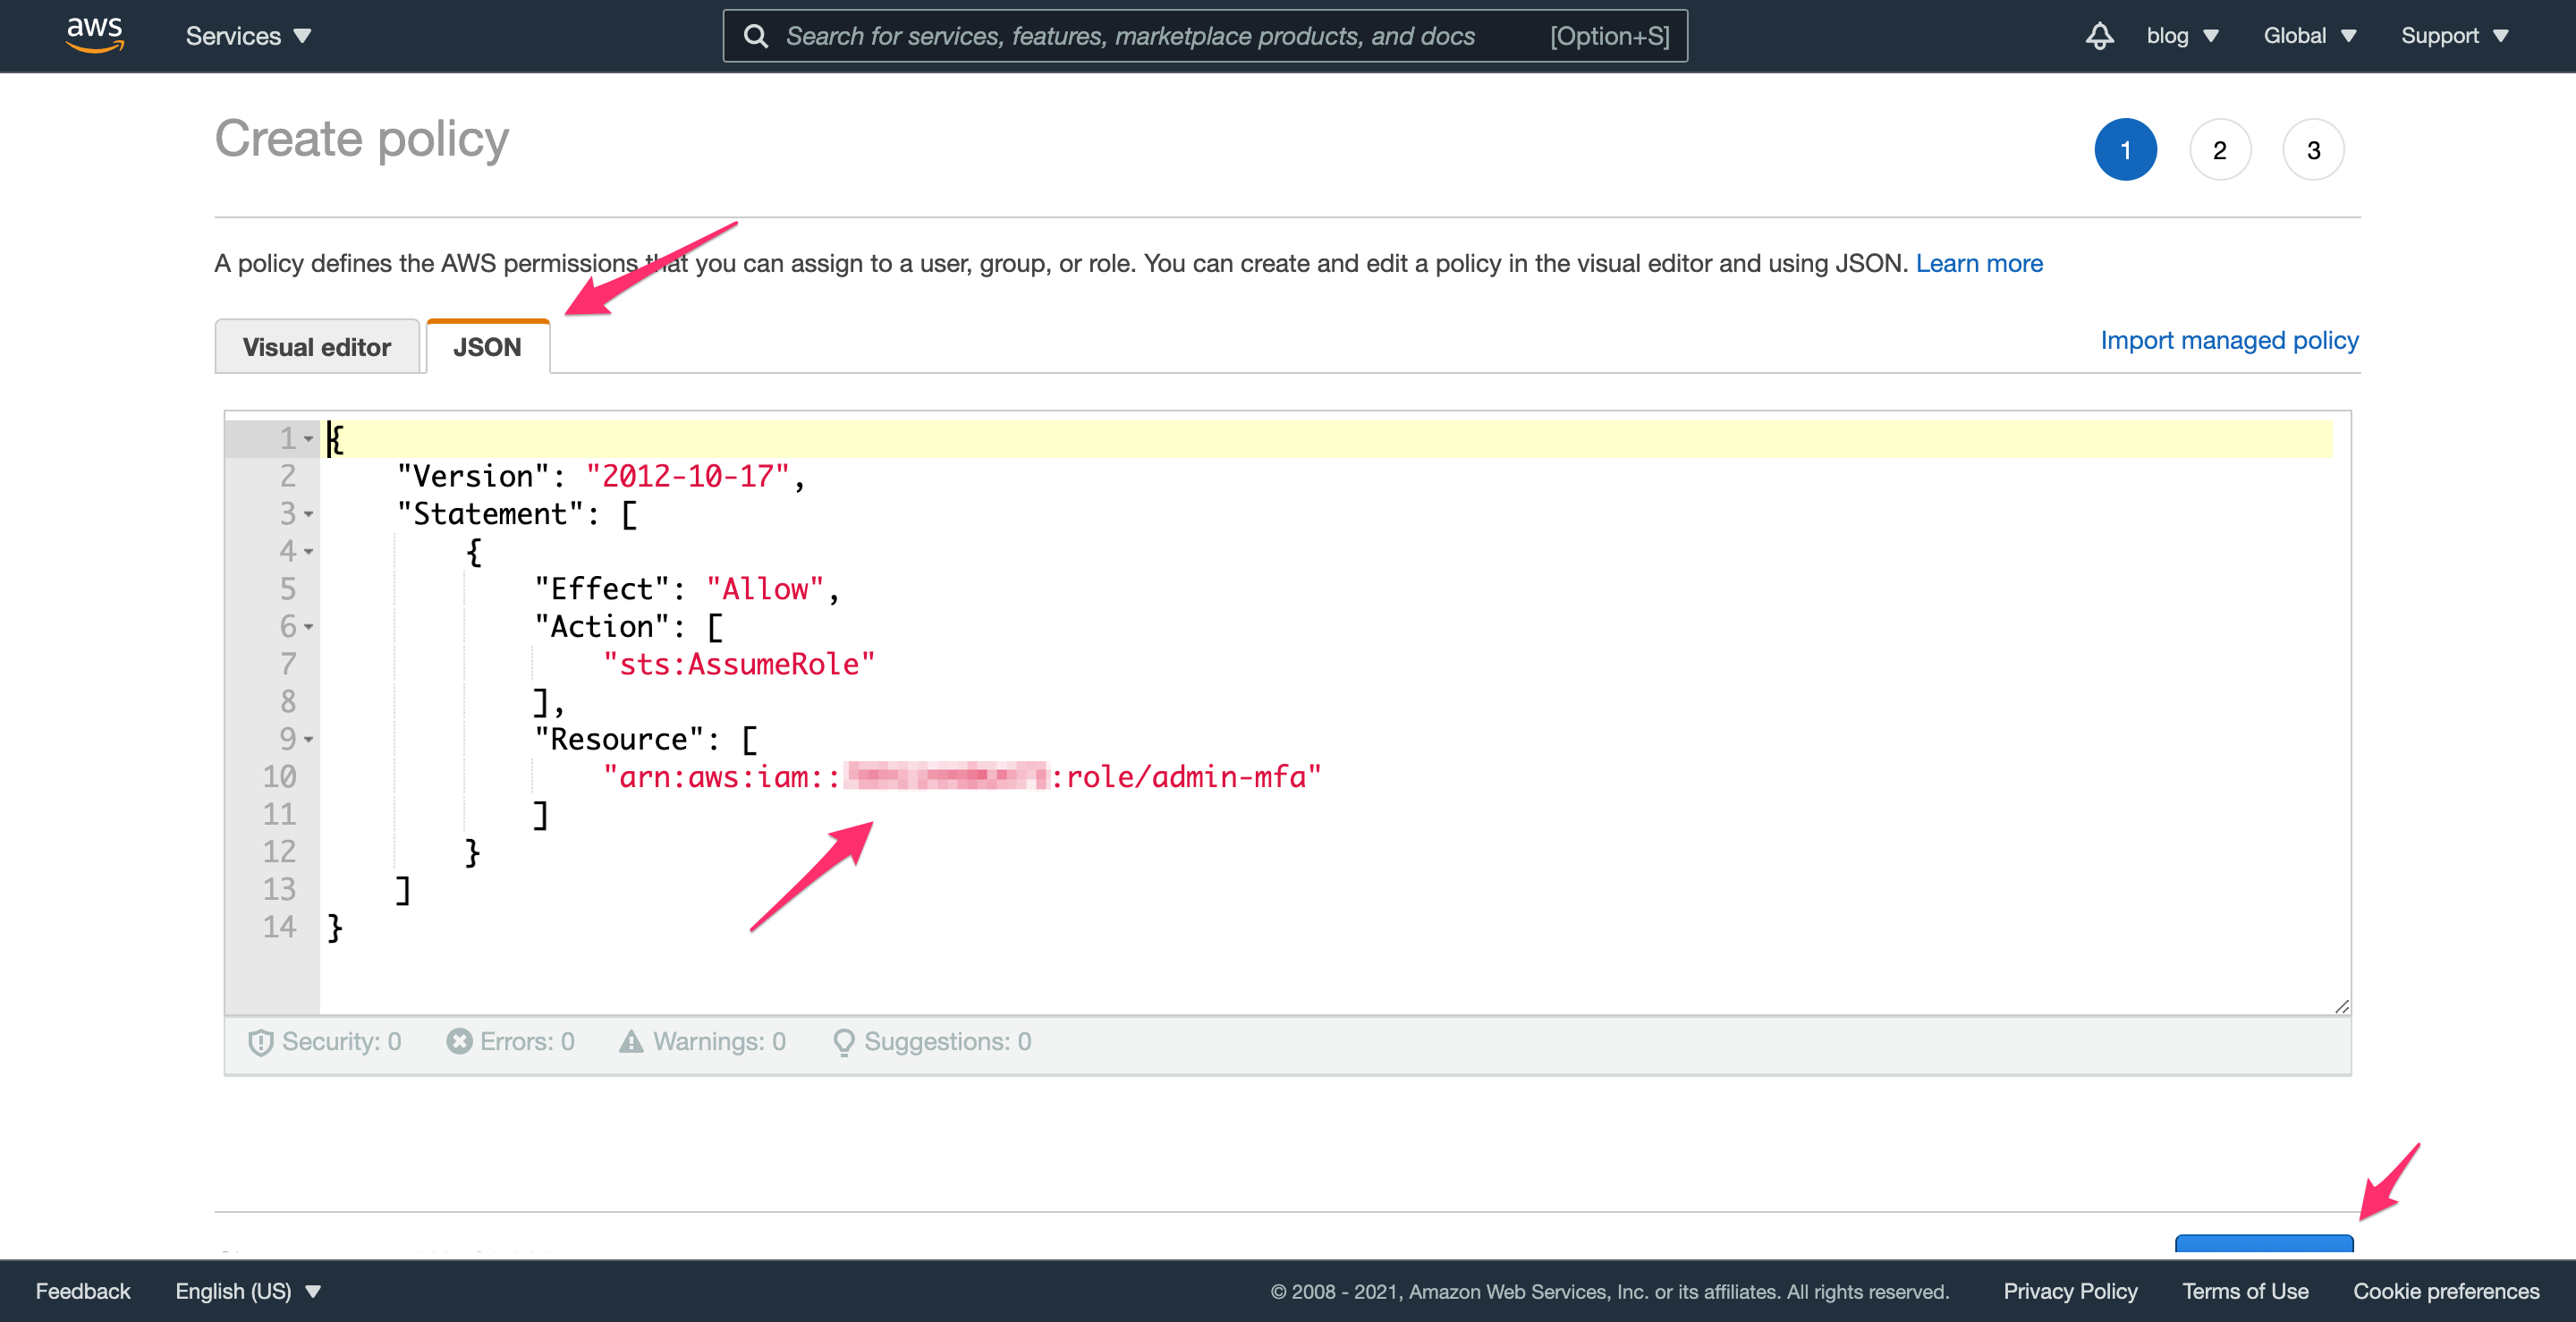
Task: Click the Security shield icon in the status bar
Action: [260, 1042]
